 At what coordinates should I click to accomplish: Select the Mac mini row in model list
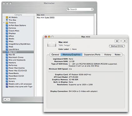coord(65,15)
